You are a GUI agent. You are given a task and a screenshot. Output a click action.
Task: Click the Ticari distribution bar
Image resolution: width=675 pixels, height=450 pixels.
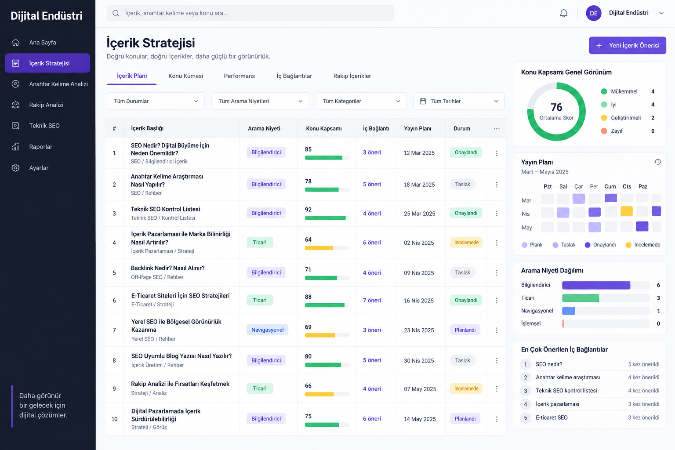581,298
